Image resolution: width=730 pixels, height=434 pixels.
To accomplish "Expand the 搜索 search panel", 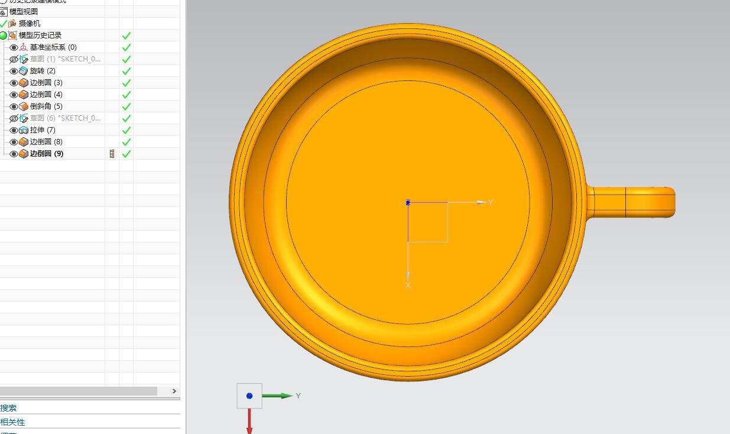I will (9, 408).
